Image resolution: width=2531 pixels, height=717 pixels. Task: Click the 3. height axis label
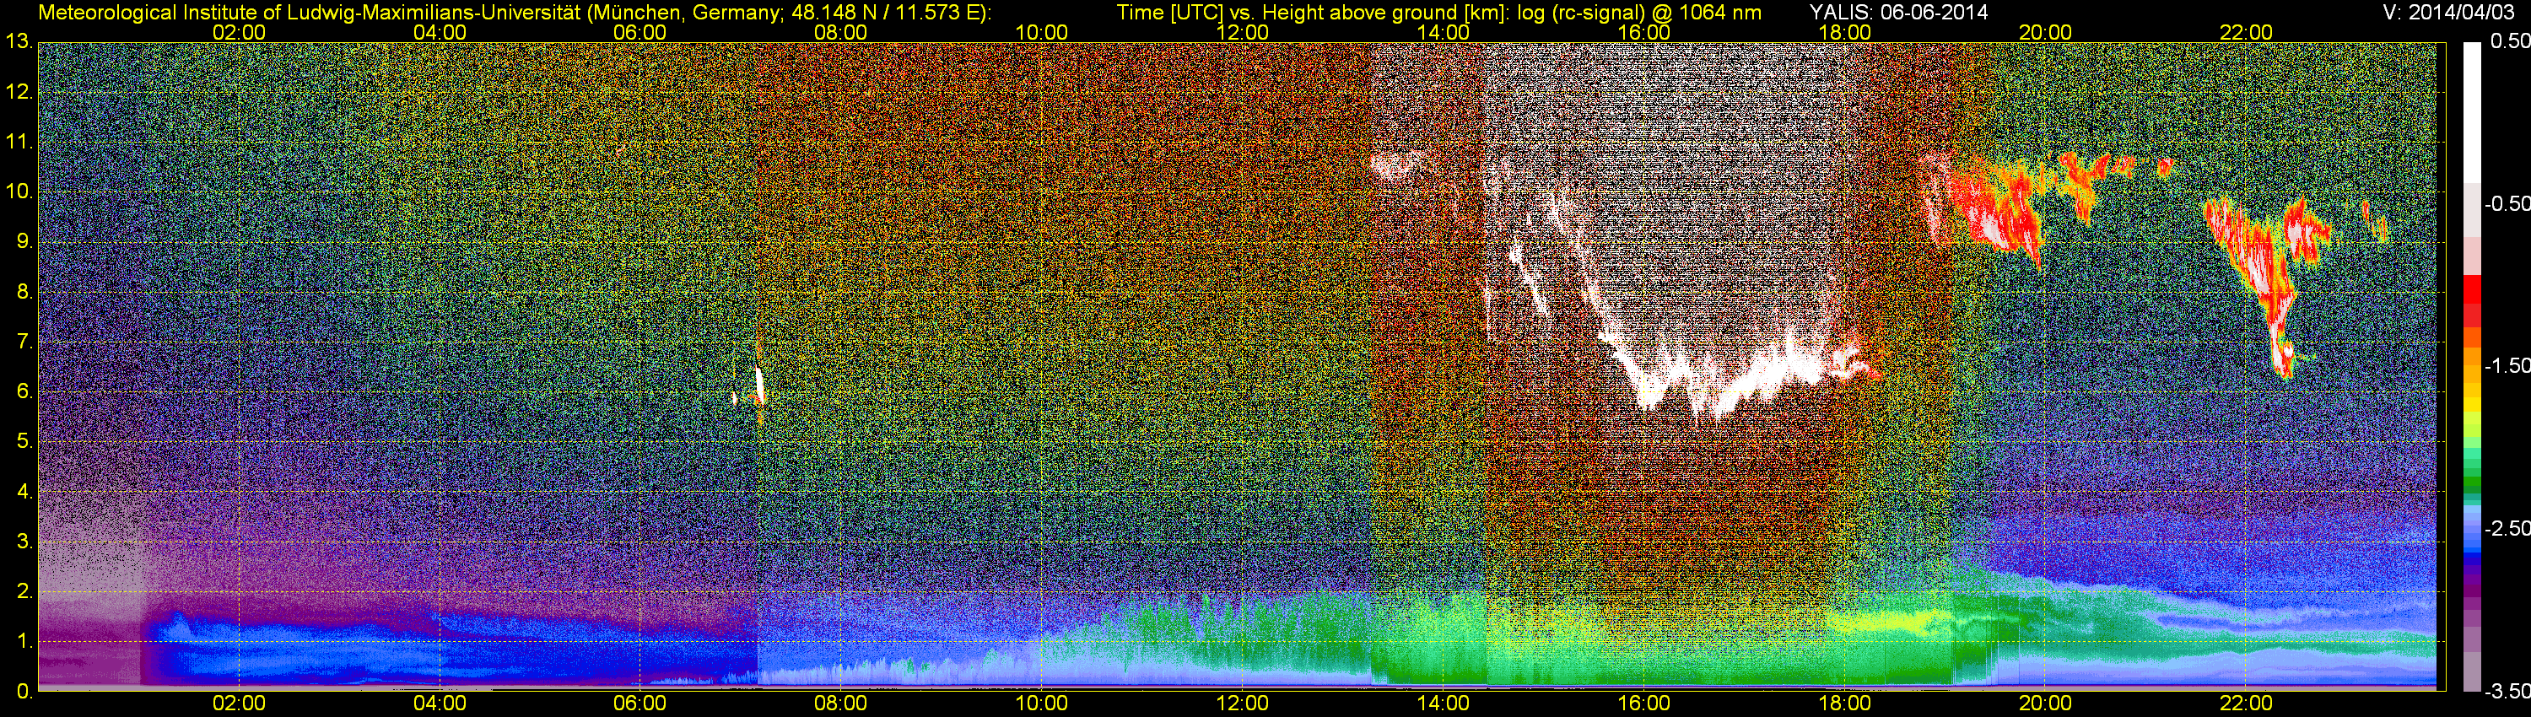(x=24, y=542)
